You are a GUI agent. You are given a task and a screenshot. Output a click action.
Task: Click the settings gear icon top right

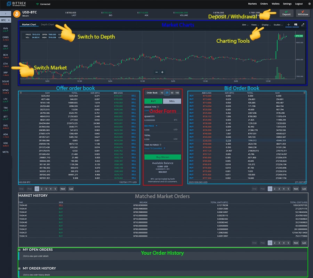(x=310, y=4)
